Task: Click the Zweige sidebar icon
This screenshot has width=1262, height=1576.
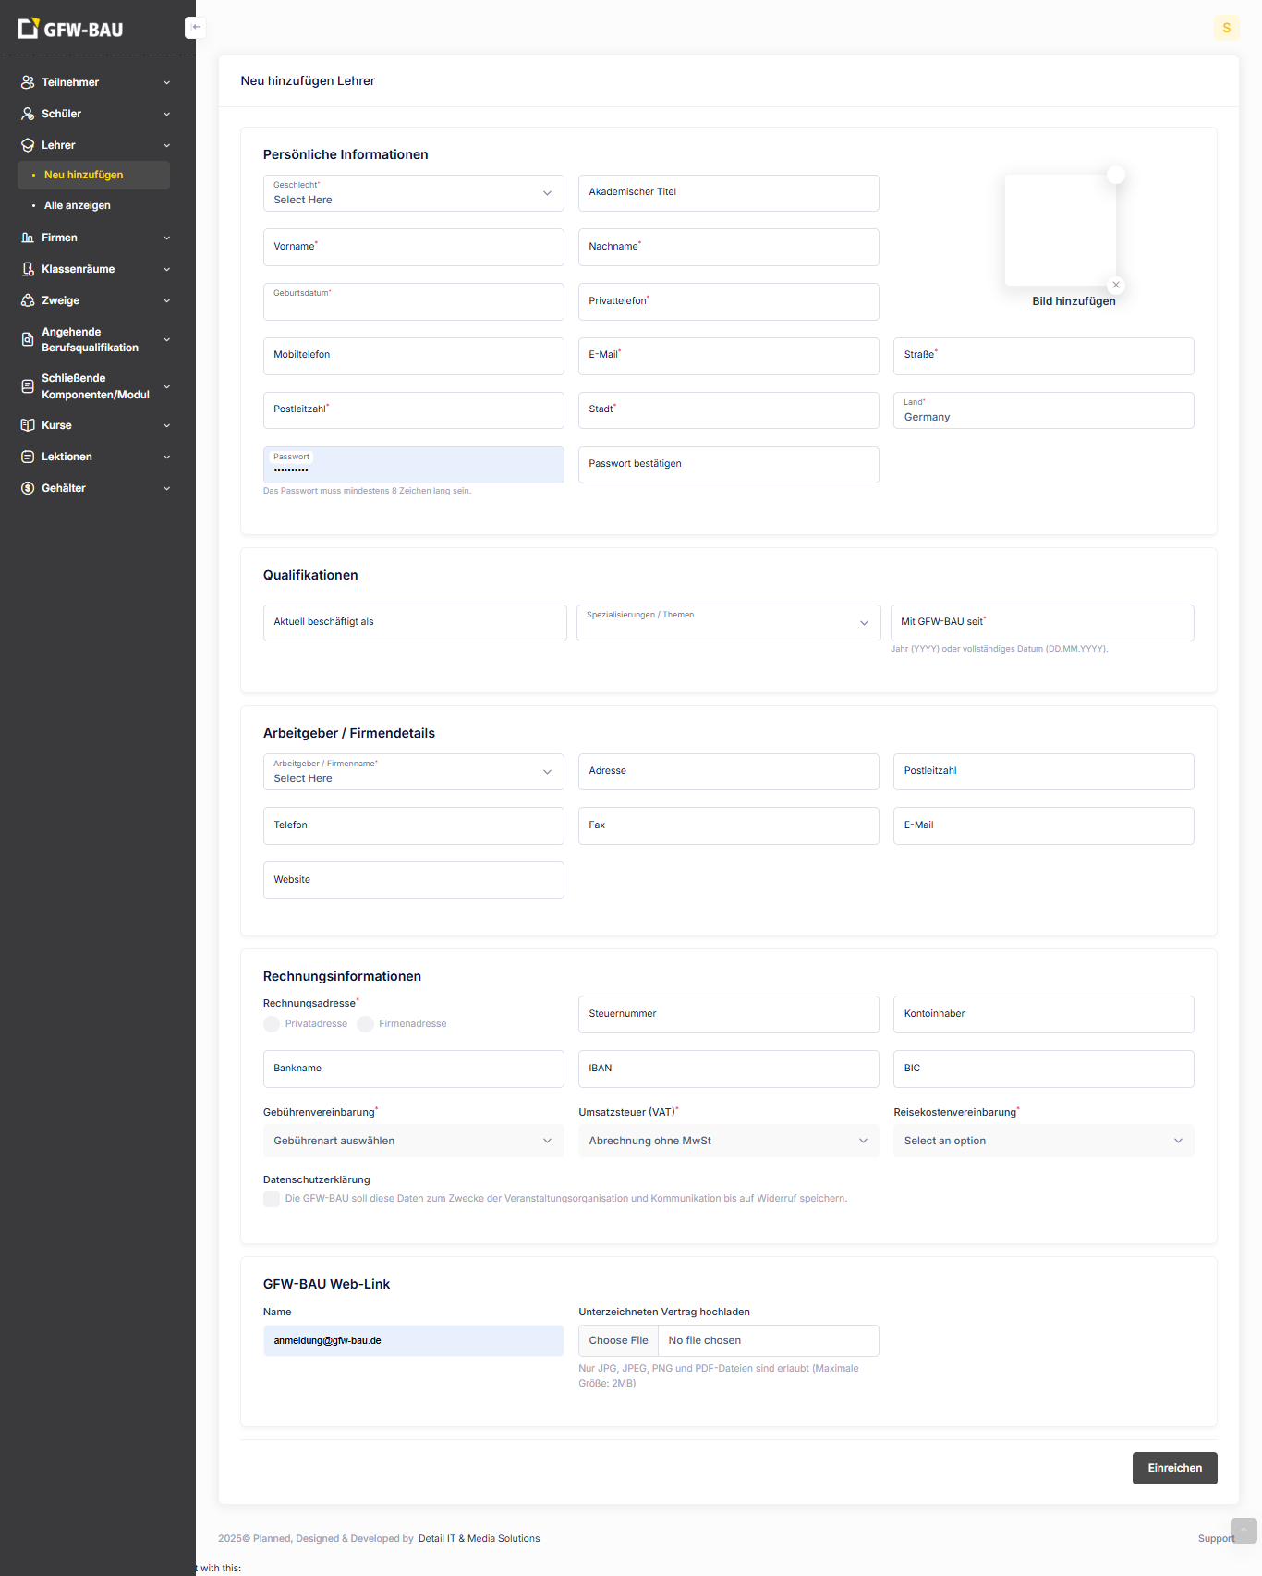Action: coord(28,300)
